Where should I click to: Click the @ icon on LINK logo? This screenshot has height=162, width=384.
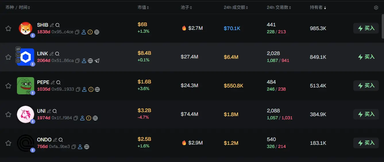(x=18, y=60)
